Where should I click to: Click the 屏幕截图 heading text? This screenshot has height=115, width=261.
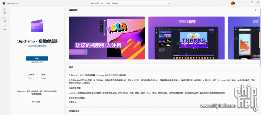click(73, 10)
